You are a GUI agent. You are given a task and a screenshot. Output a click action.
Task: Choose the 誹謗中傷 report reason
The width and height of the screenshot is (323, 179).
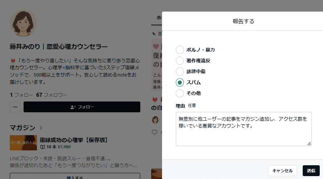pyautogui.click(x=180, y=71)
